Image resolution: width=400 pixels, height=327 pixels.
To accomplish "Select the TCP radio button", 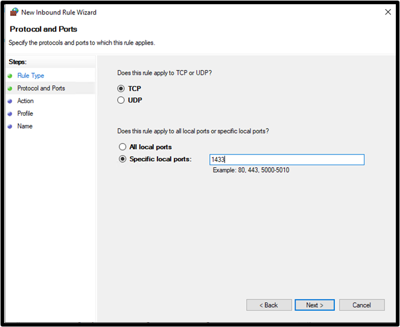I will click(121, 89).
